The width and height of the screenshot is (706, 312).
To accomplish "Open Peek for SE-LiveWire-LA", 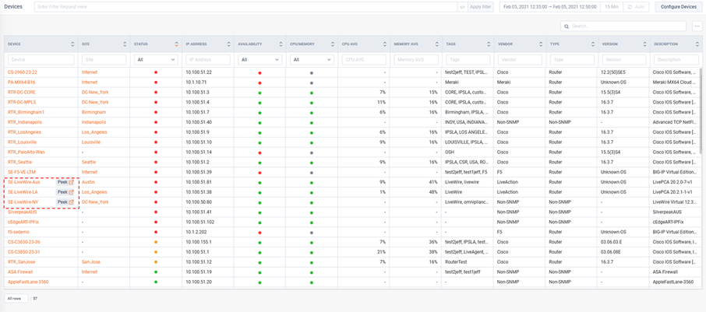I will (x=65, y=192).
